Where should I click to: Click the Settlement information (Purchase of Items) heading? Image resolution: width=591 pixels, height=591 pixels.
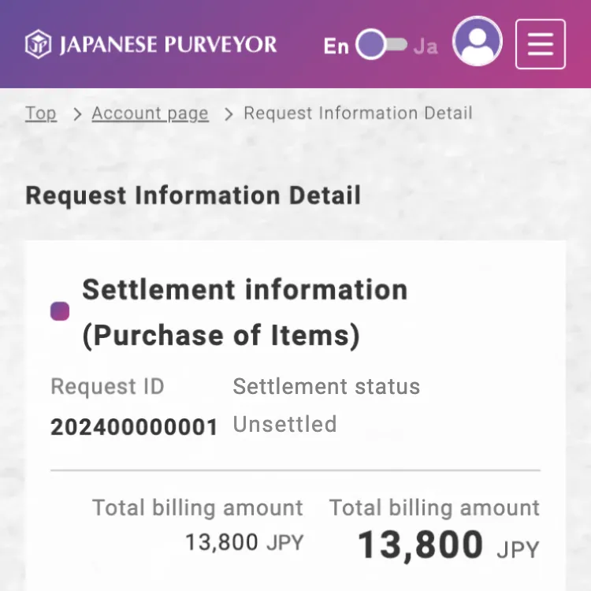pyautogui.click(x=244, y=312)
